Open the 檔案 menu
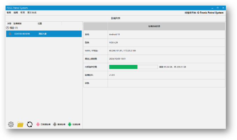This screenshot has height=140, width=237. [x=9, y=13]
